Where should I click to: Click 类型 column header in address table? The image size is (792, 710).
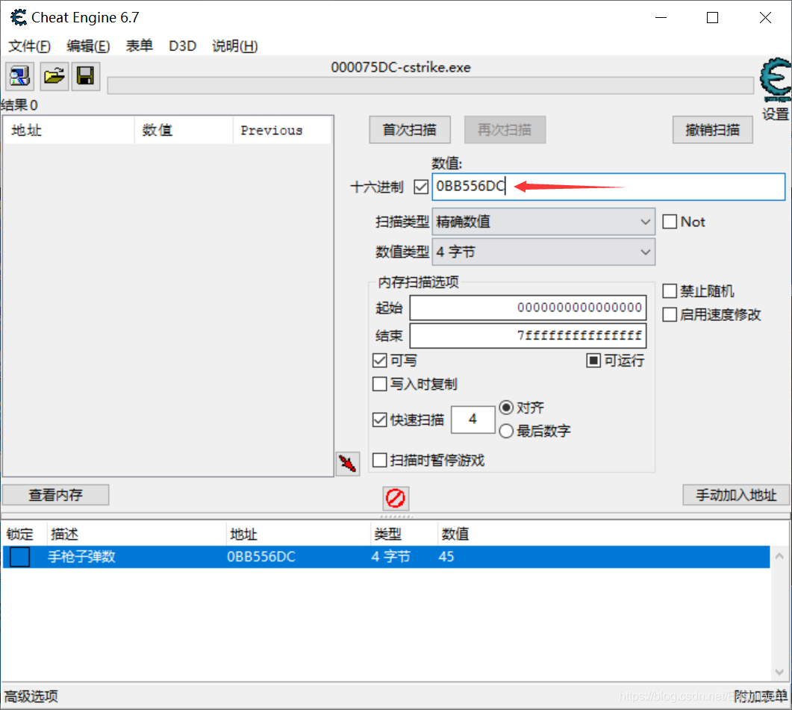[x=404, y=534]
